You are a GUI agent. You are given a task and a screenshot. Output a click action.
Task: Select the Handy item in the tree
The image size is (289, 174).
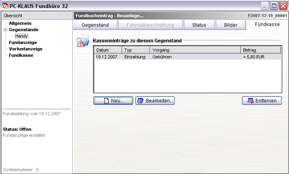click(22, 36)
